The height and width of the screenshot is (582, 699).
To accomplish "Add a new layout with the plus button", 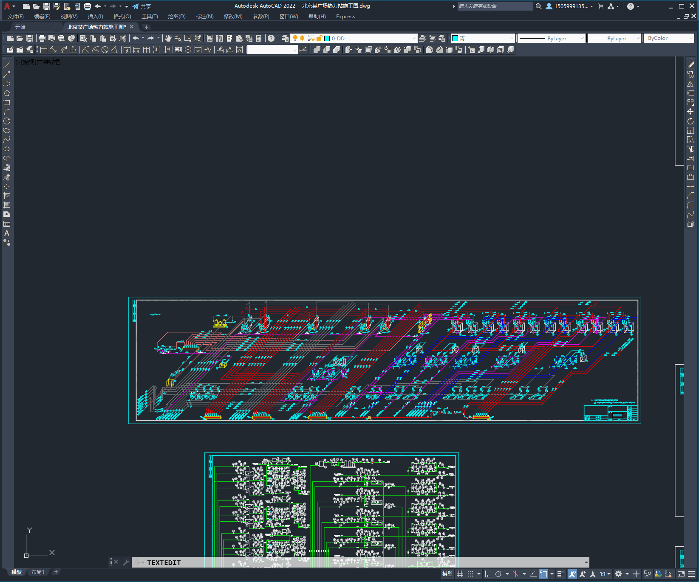I will [56, 572].
